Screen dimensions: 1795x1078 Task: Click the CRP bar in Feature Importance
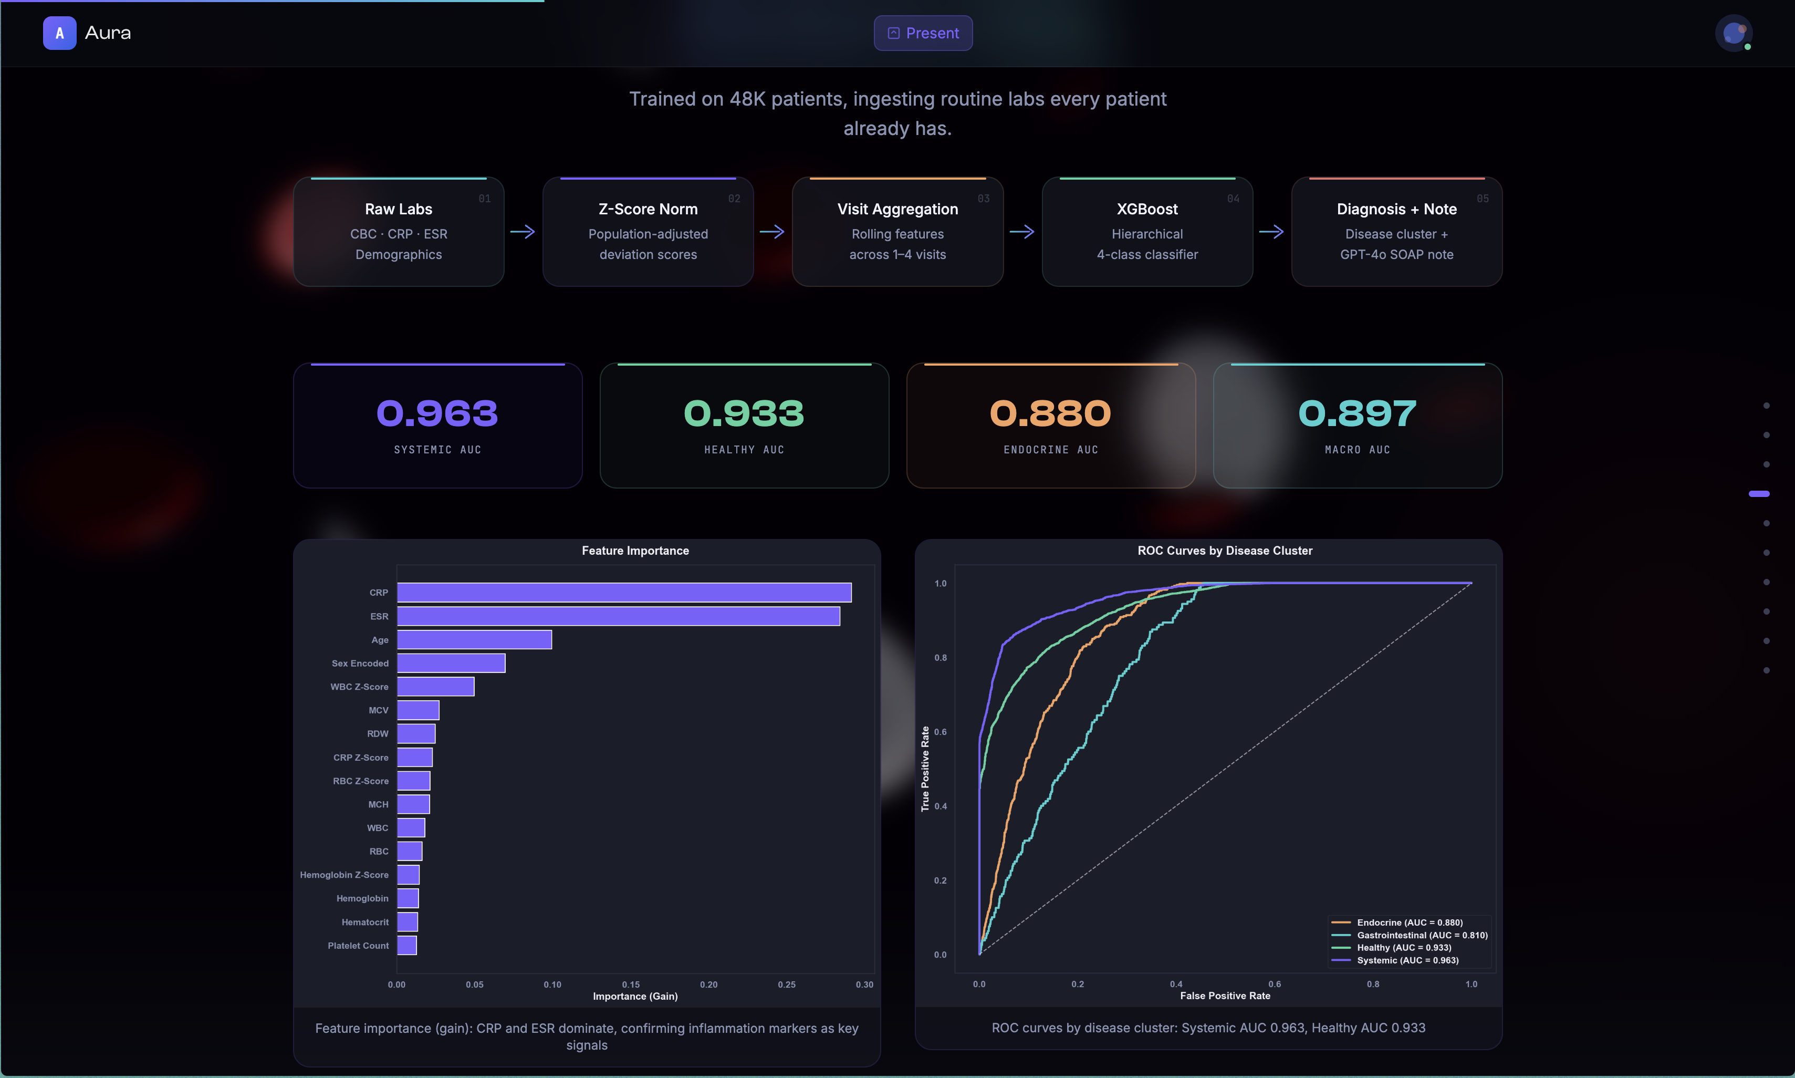coord(624,593)
